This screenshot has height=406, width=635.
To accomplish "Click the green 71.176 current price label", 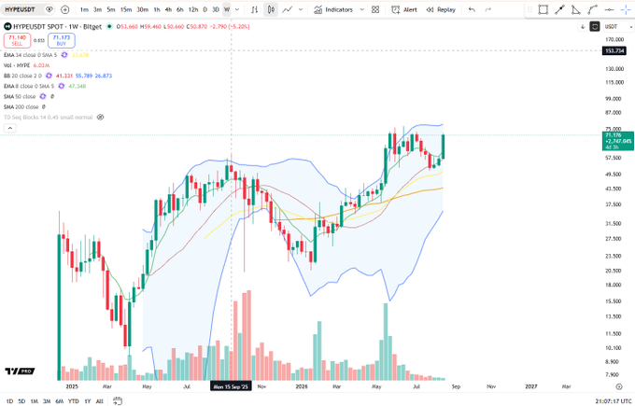I will coord(618,141).
